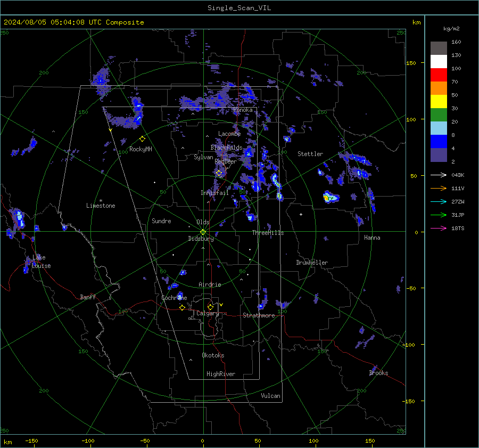
Task: Select the purple 2-4 color swatch
Action: [439, 154]
